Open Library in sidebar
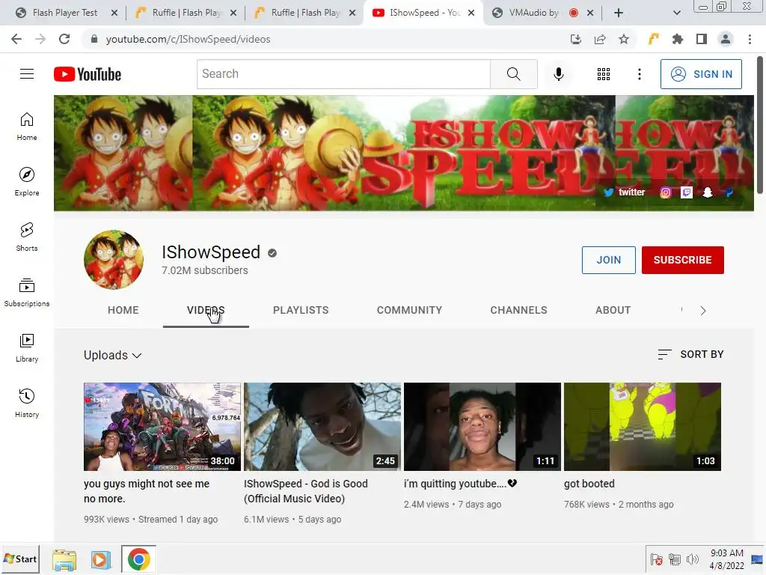The height and width of the screenshot is (575, 766). (27, 347)
